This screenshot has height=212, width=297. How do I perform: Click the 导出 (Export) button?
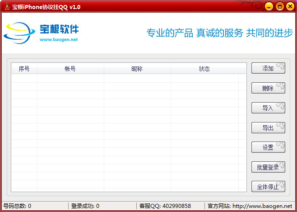268,127
